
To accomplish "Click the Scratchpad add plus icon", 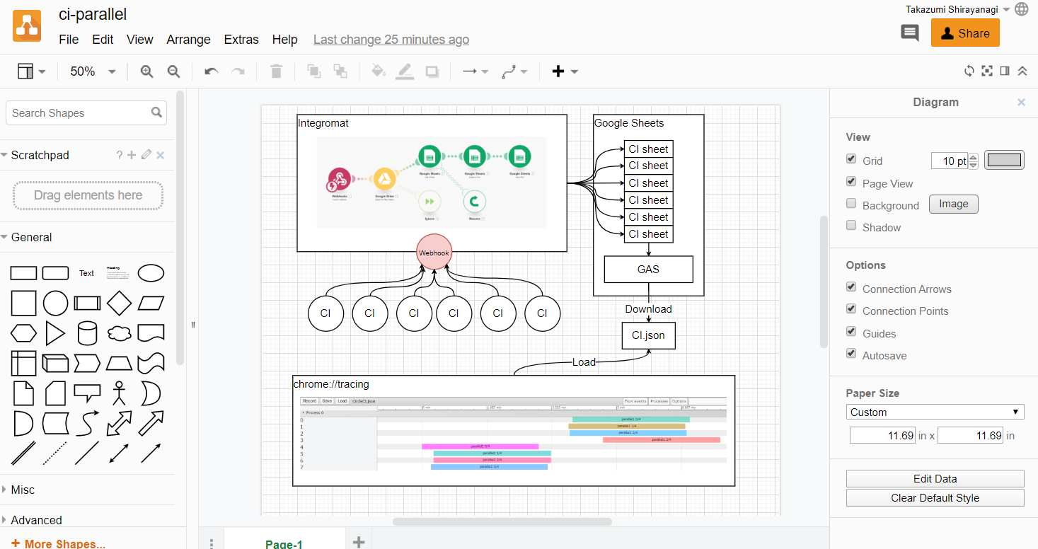I will [x=132, y=155].
